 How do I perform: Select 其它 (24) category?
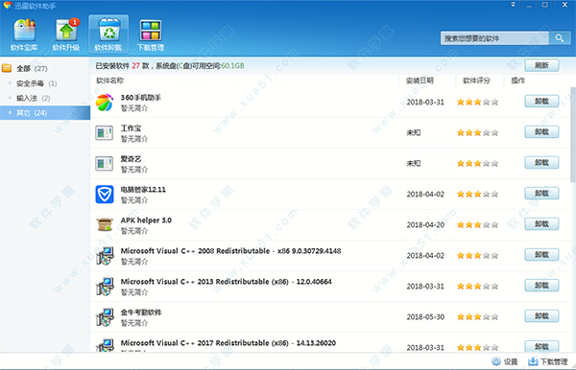(45, 113)
